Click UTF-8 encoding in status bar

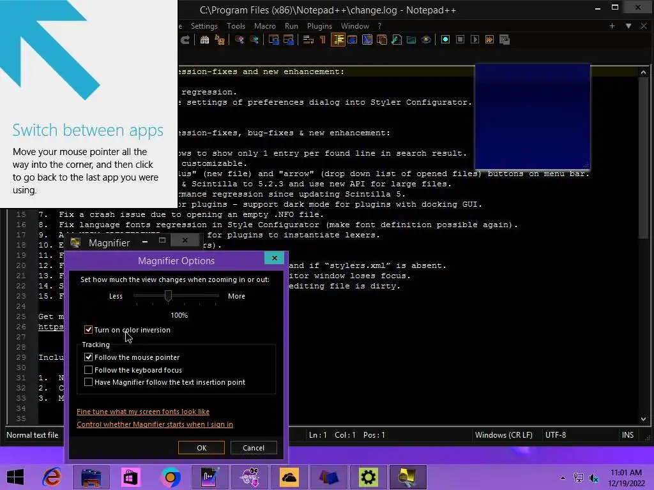tap(556, 435)
